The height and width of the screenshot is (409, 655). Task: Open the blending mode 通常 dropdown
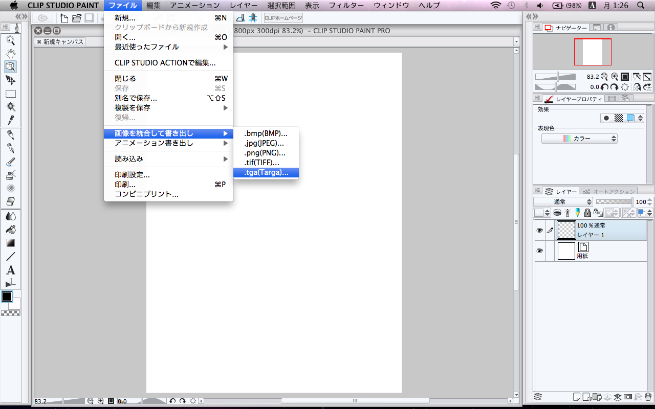pyautogui.click(x=563, y=202)
